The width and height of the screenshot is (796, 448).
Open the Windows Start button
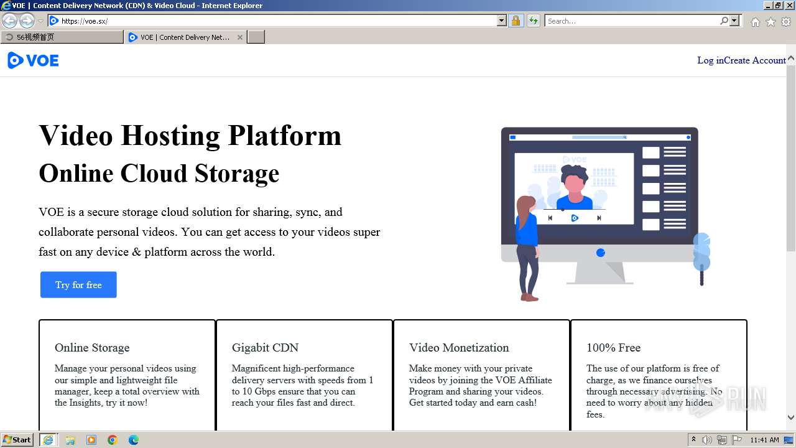coord(17,440)
